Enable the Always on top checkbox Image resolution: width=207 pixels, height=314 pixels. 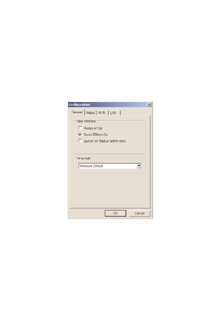click(x=80, y=128)
